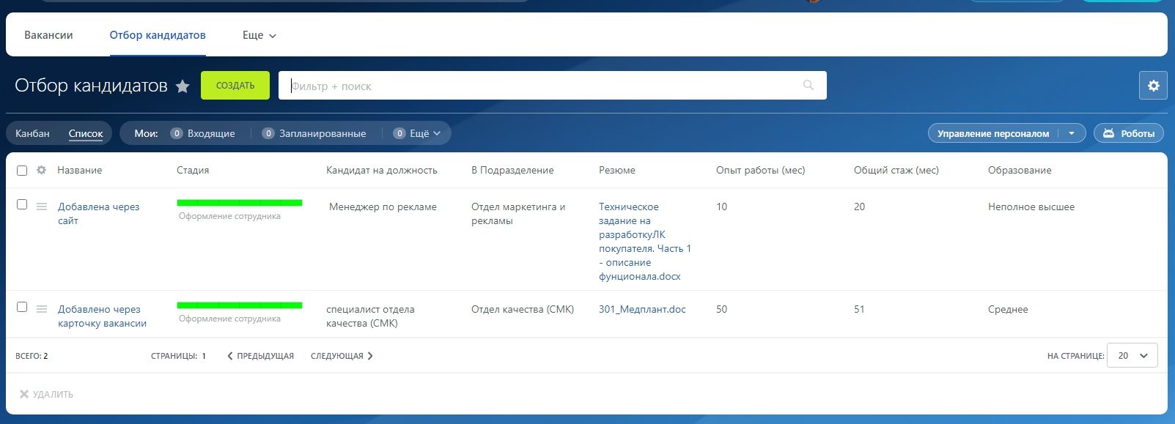Switch to the Вакансии tab
Screen dimensions: 1175x424
[x=48, y=35]
